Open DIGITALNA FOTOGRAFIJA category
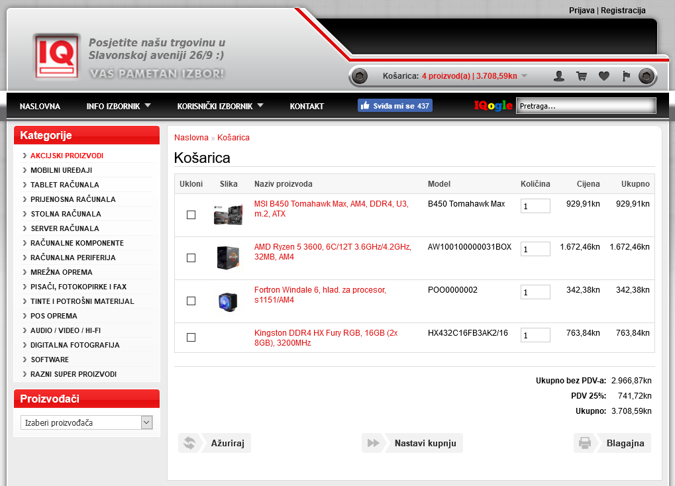This screenshot has height=486, width=675. click(75, 345)
